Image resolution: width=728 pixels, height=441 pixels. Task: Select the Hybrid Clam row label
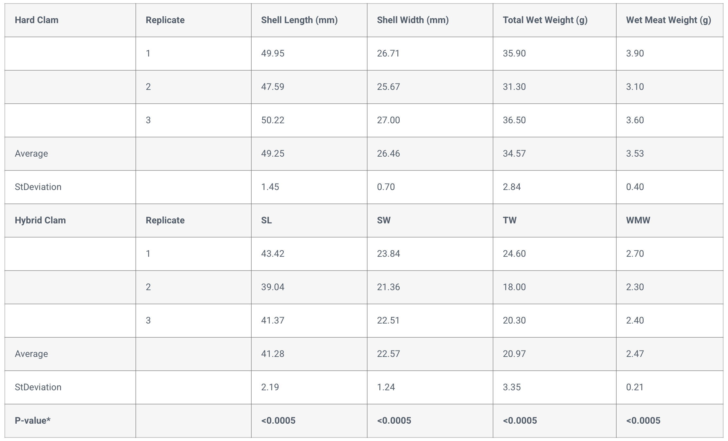(40, 221)
